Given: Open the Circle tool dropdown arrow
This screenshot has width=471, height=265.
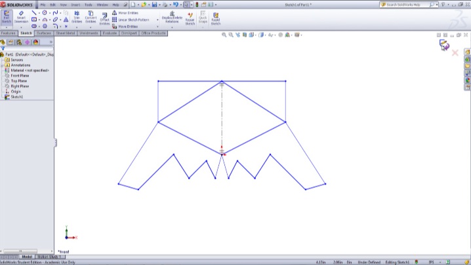Looking at the screenshot, I should (50, 13).
